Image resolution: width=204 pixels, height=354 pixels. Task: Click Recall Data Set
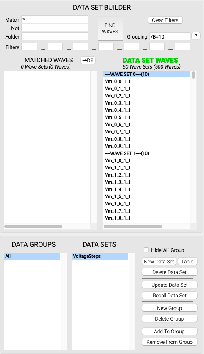click(x=170, y=295)
